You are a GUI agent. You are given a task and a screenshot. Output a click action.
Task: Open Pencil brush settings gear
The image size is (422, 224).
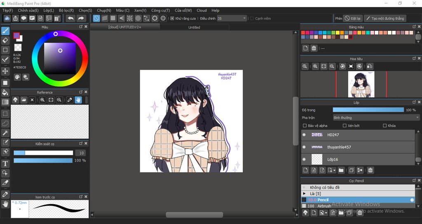[412, 200]
